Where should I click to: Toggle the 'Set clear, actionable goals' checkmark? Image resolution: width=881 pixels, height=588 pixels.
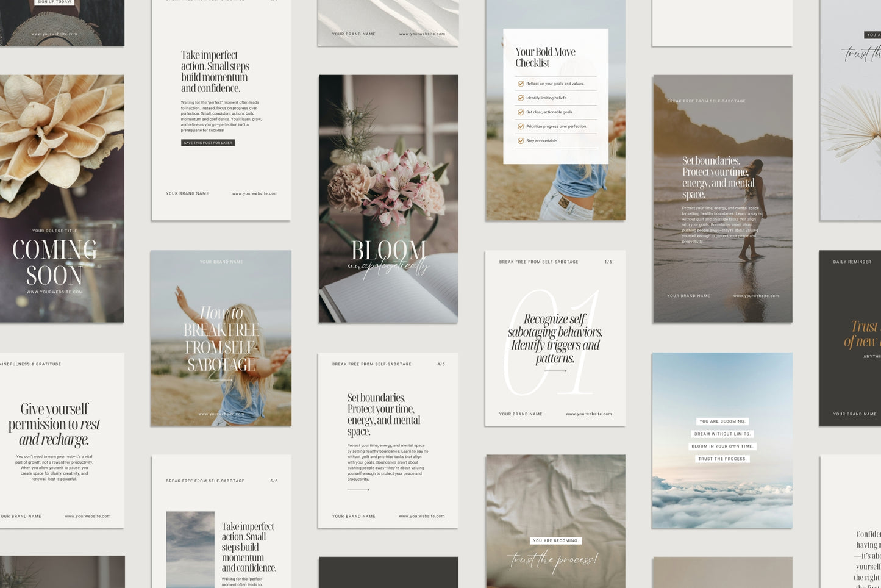pos(521,112)
